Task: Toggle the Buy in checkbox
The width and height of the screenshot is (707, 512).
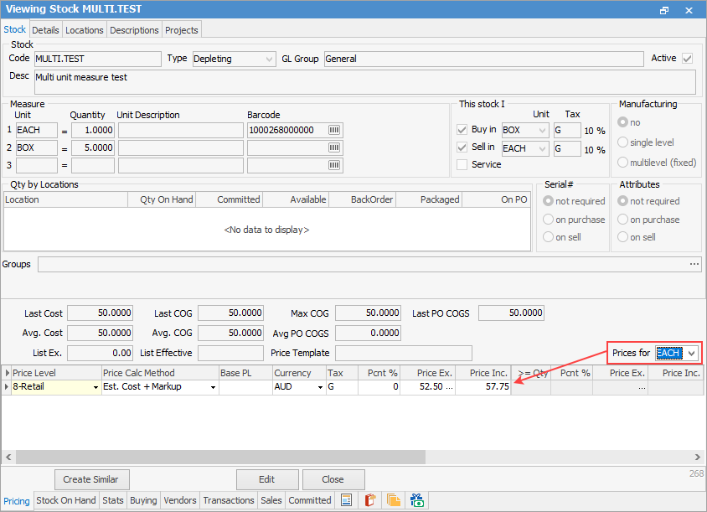Action: (462, 130)
